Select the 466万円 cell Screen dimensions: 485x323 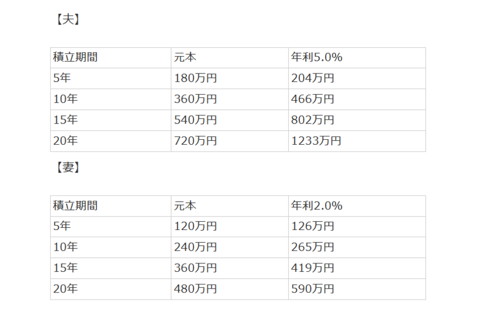tap(313, 99)
